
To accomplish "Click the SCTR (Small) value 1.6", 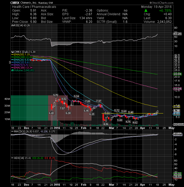I will pyautogui.click(x=125, y=22).
